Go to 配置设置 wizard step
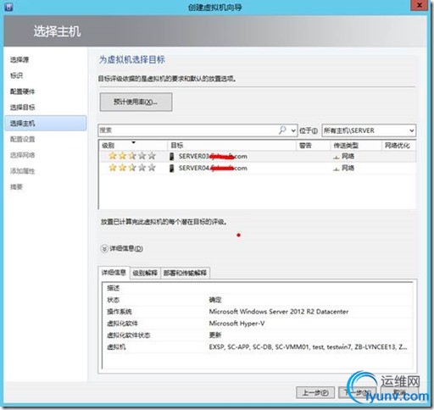The width and height of the screenshot is (434, 410). (x=22, y=139)
